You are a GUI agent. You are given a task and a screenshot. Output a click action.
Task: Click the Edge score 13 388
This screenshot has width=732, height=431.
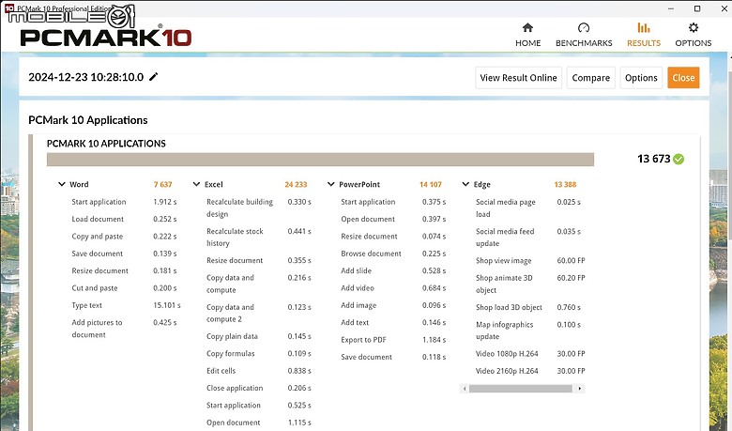pyautogui.click(x=565, y=184)
